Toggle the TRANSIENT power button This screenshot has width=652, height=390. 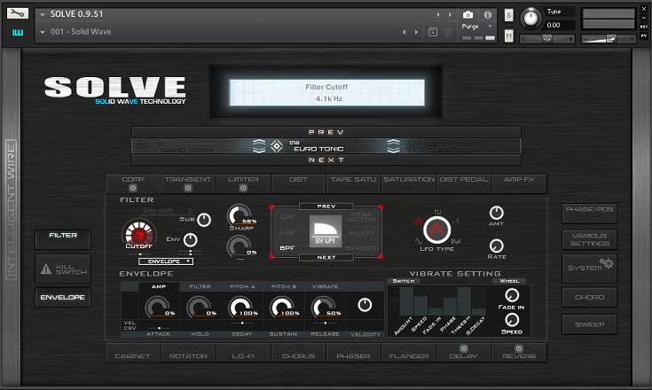(x=188, y=188)
